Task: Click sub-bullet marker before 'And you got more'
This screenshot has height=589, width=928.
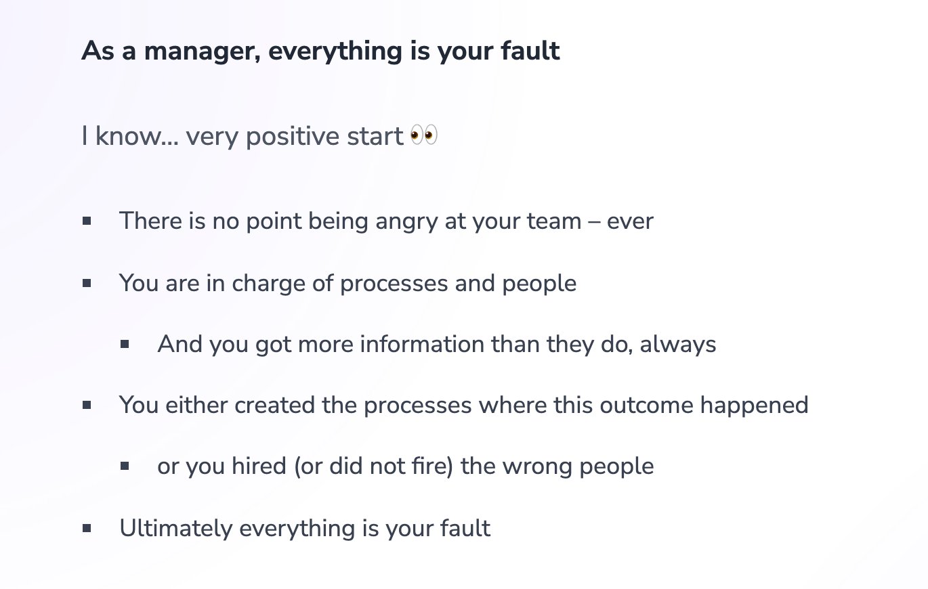Action: 125,344
